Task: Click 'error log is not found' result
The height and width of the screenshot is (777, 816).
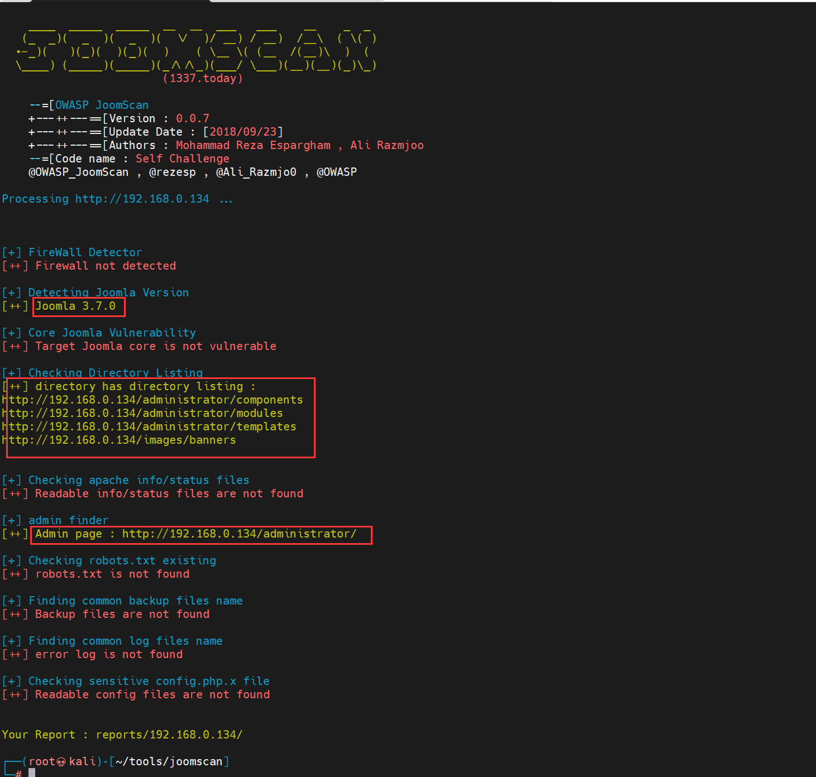Action: [109, 654]
